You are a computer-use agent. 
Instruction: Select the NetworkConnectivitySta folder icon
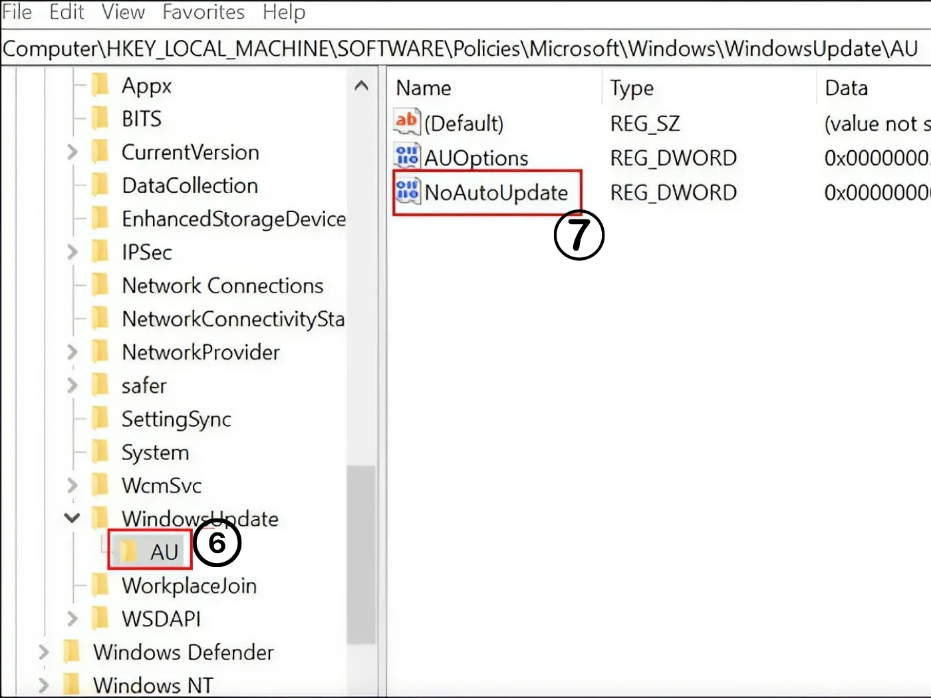tap(100, 318)
